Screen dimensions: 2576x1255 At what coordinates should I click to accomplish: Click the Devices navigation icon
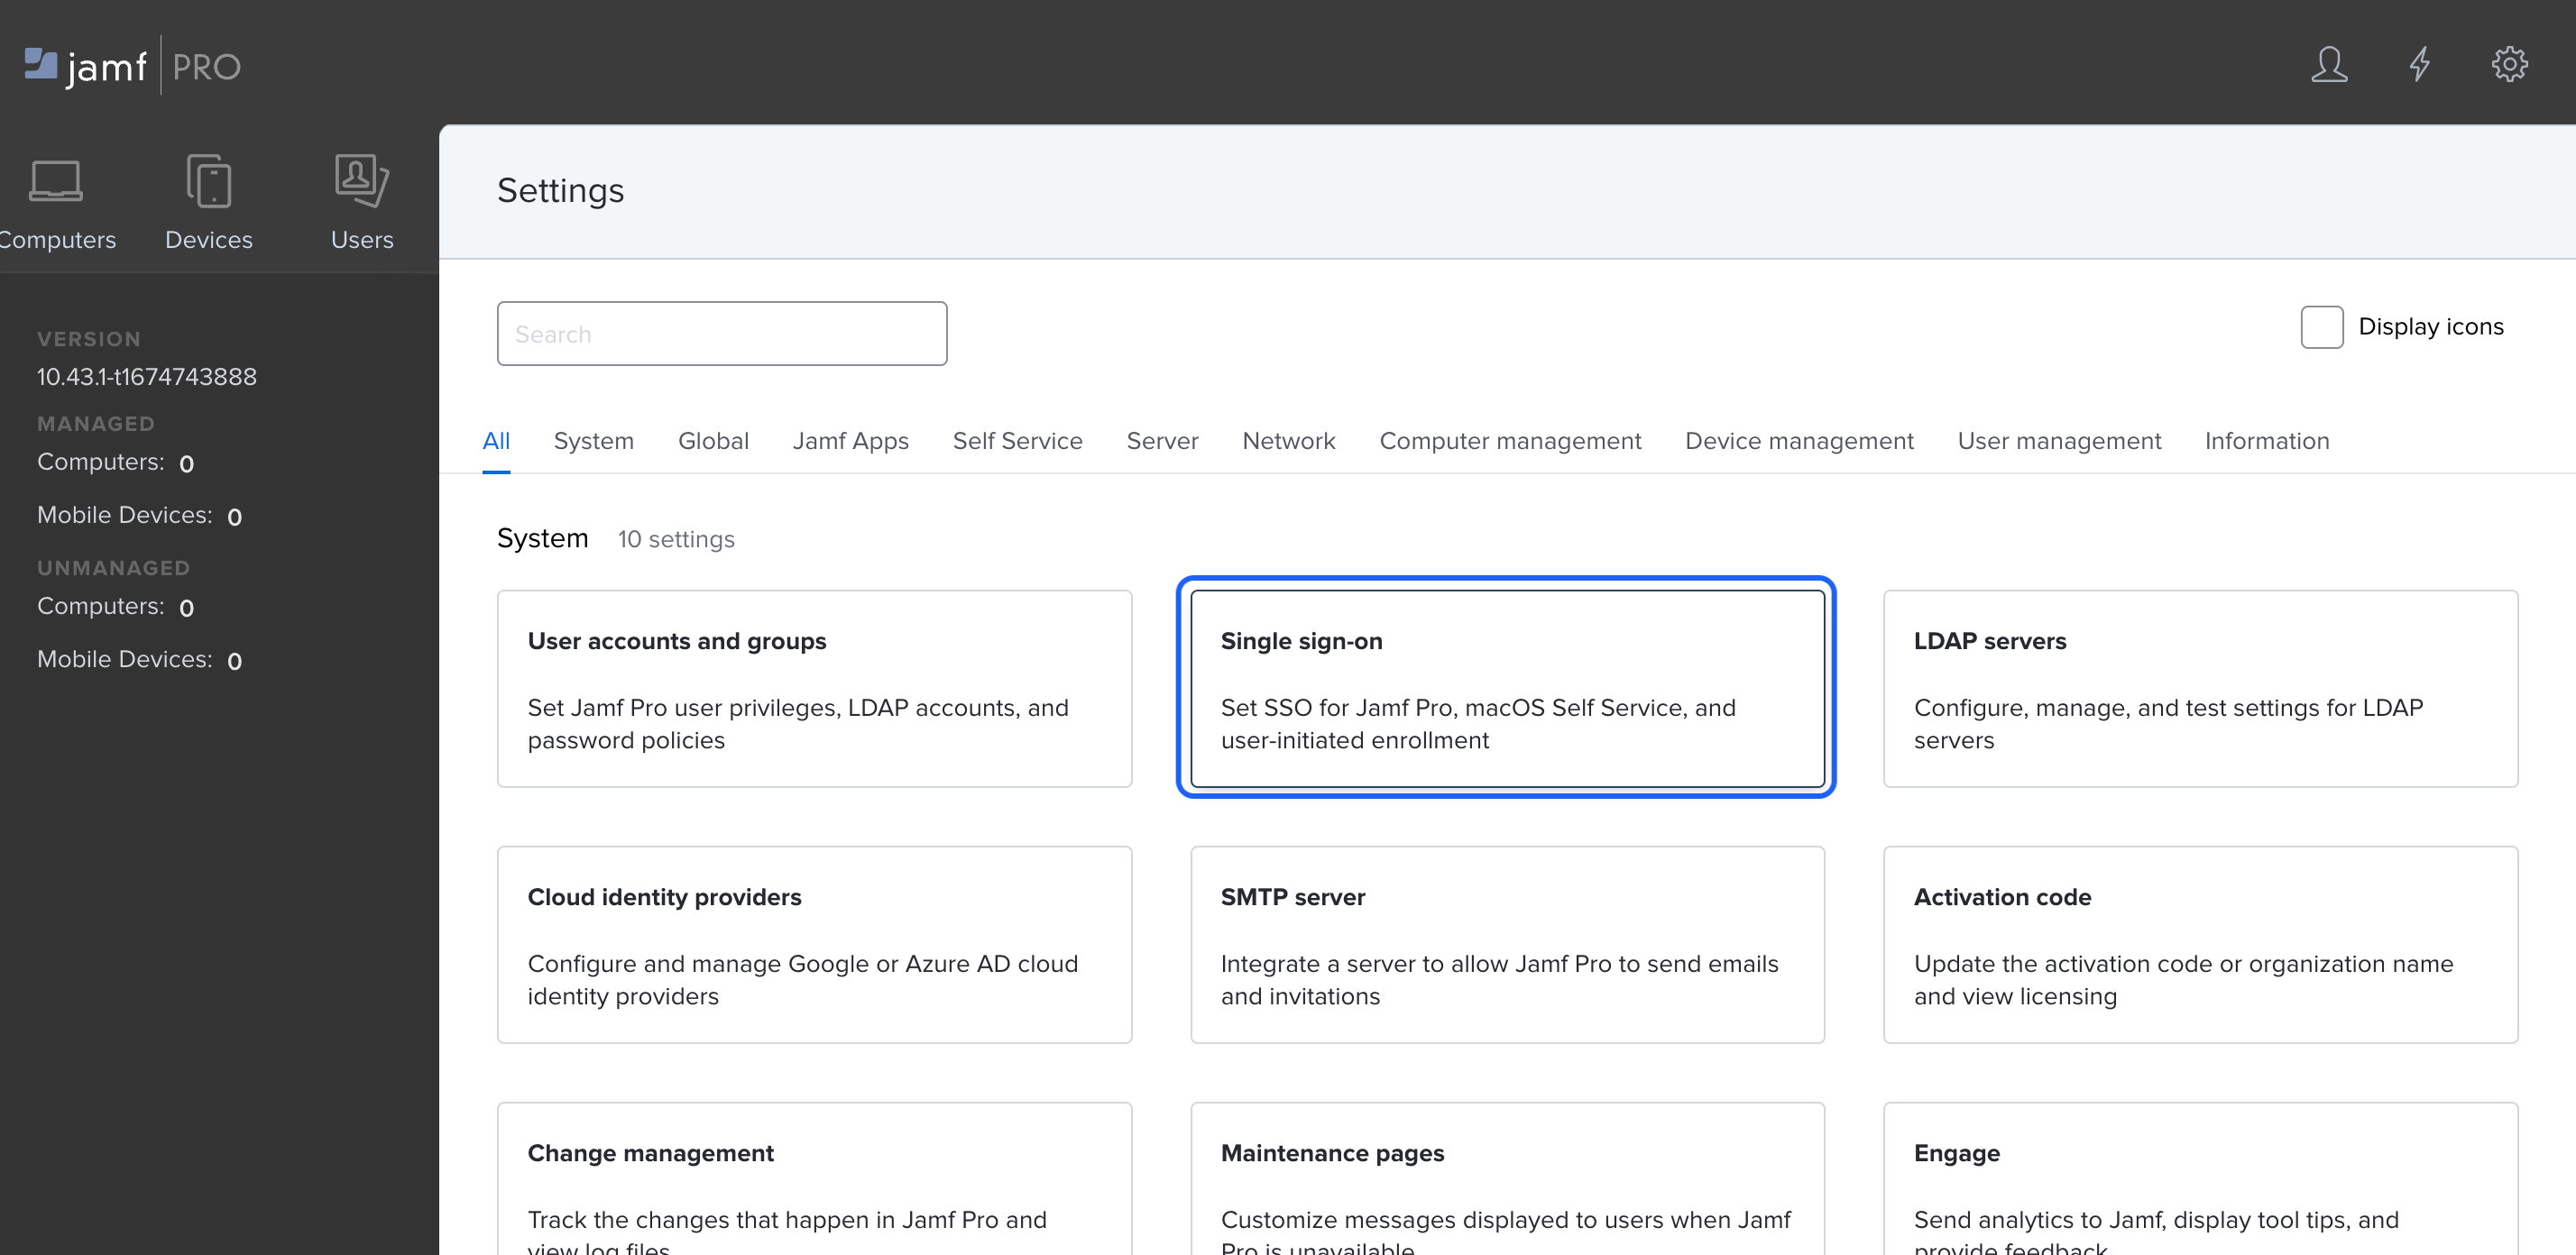pyautogui.click(x=208, y=179)
